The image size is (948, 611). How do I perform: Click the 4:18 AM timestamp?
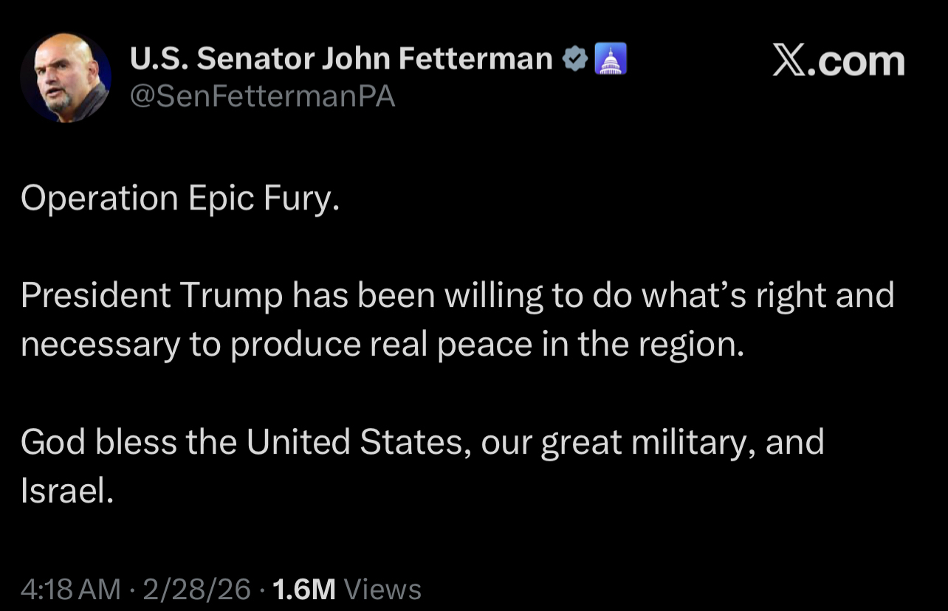point(70,589)
